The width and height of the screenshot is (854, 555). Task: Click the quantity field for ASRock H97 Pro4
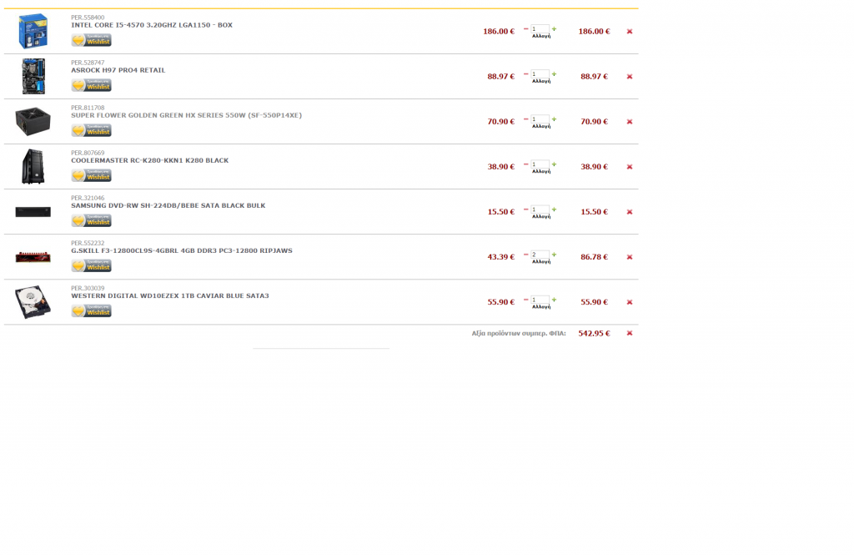540,74
